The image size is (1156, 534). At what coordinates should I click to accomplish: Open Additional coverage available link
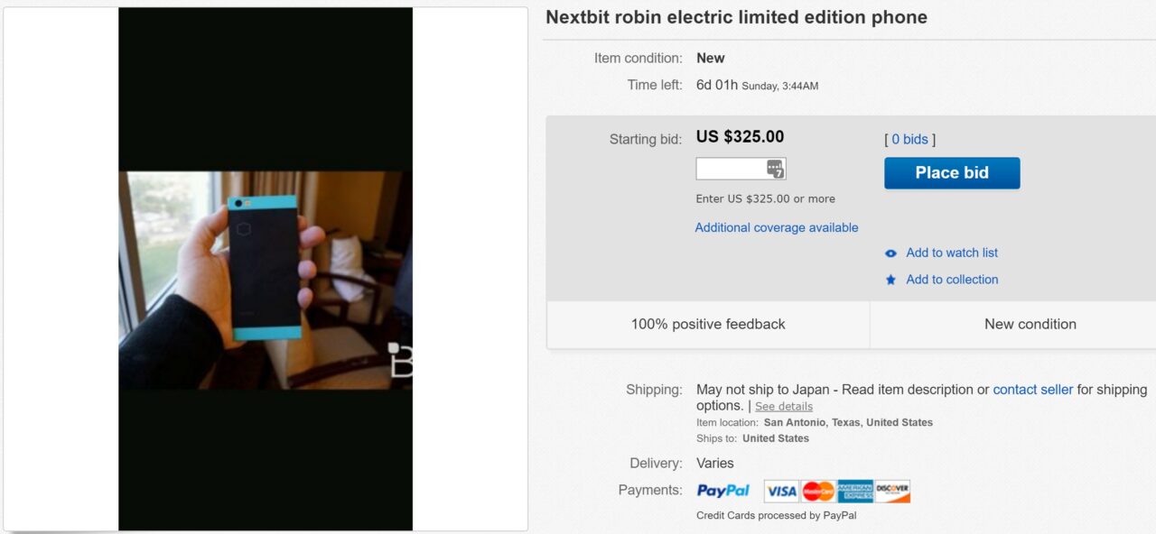pyautogui.click(x=777, y=227)
